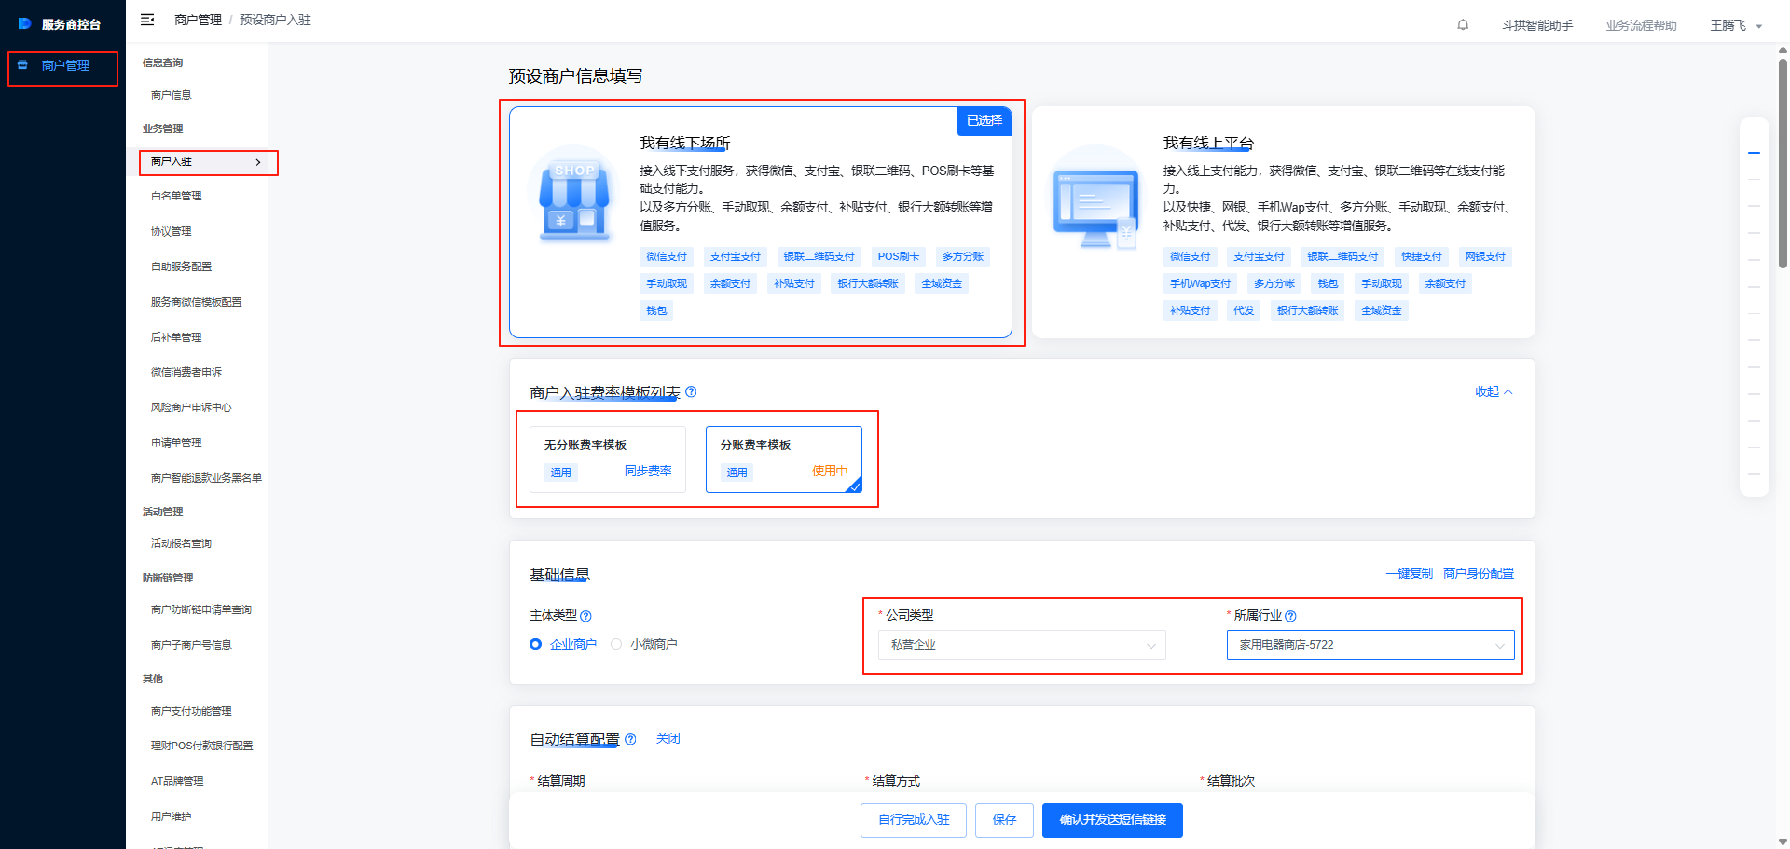Select the 分账费率模板 card
Screen dimensions: 1790x849
point(784,459)
